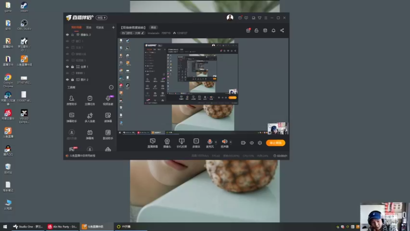Add a 摄像头 camera source
This screenshot has width=410, height=231.
[x=167, y=143]
